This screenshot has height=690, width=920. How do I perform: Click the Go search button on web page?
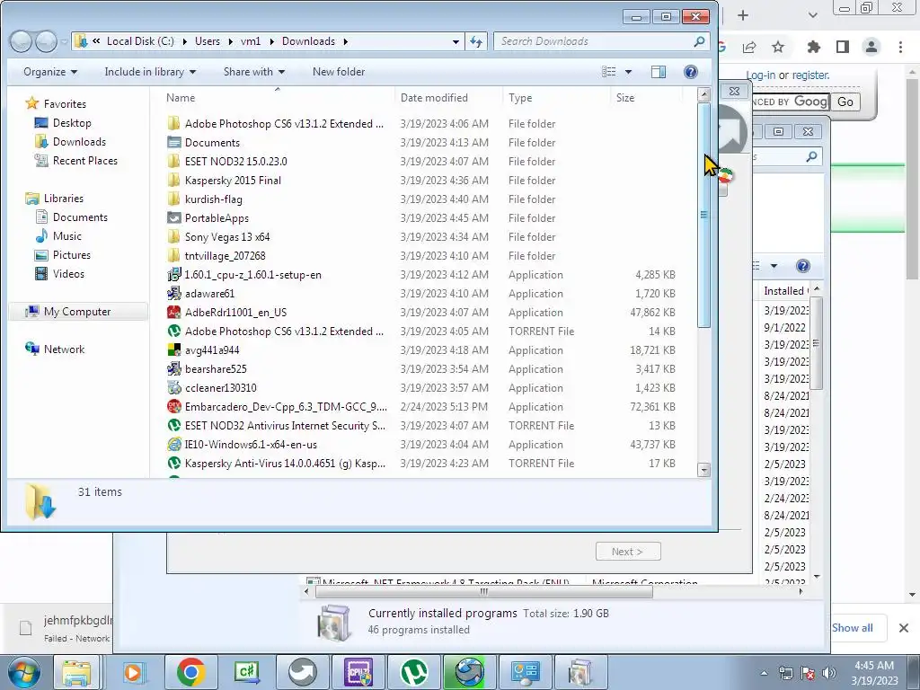tap(845, 102)
